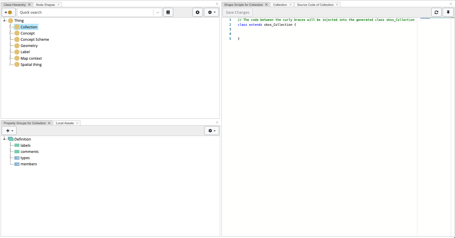This screenshot has height=238, width=455.
Task: Click the locate-in-tree target icon
Action: [x=198, y=12]
